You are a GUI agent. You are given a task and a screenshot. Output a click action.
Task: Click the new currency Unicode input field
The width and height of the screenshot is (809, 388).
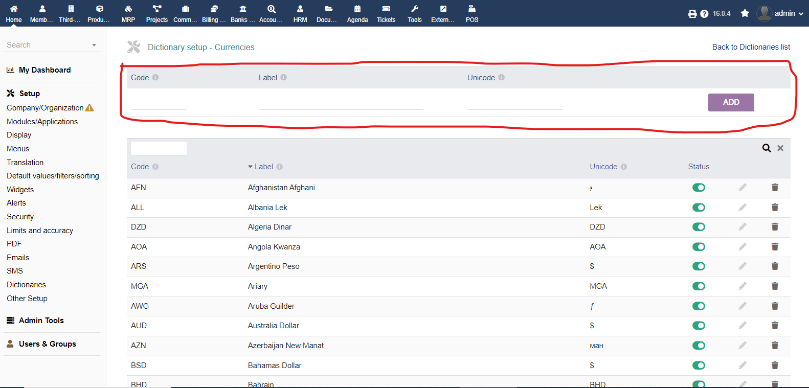515,102
